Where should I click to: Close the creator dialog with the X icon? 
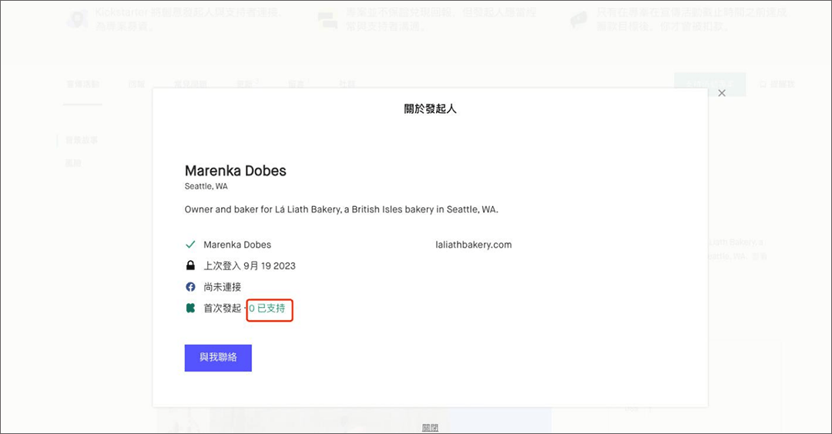click(722, 93)
